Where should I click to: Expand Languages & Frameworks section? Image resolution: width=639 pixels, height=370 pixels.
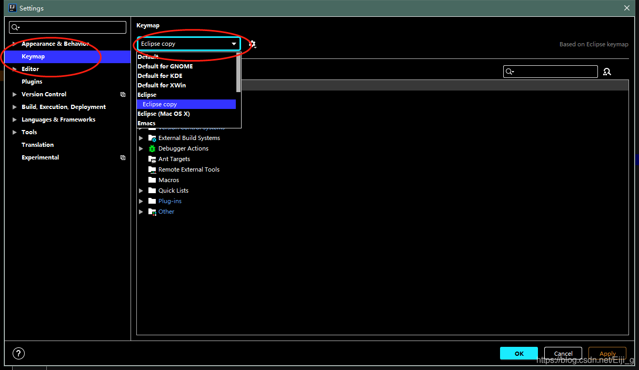tap(15, 119)
